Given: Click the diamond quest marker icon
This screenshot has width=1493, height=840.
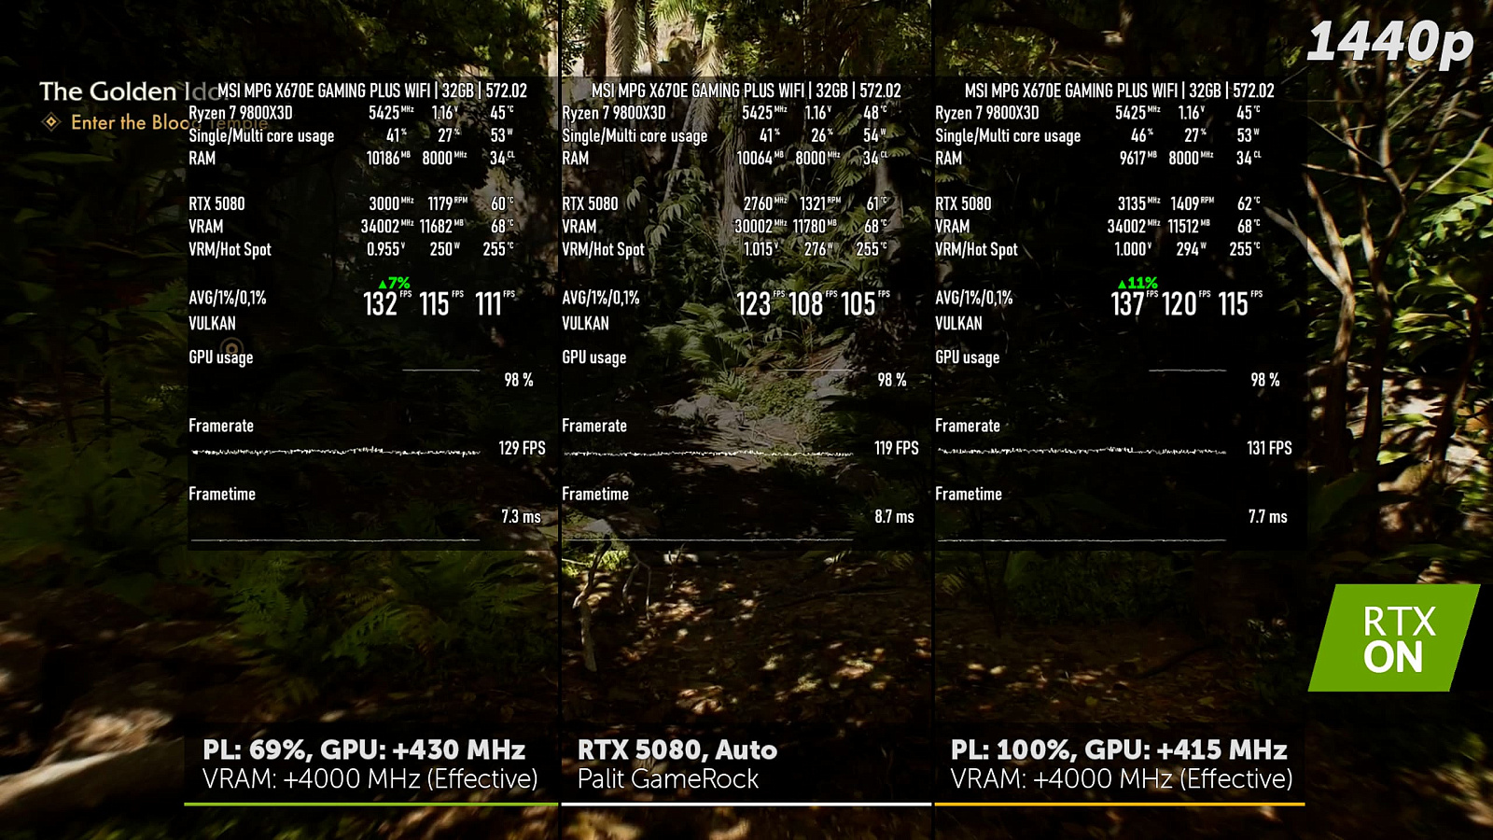Looking at the screenshot, I should (x=52, y=122).
